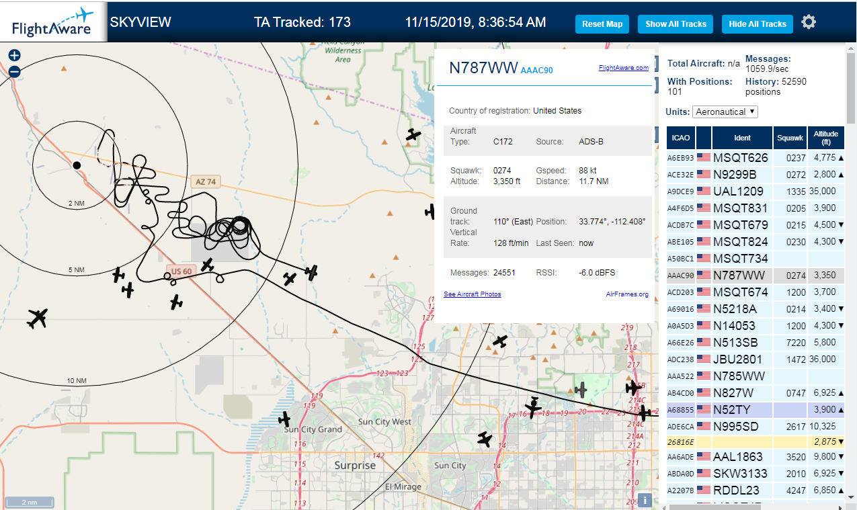Select the N5218A row
The image size is (857, 510).
click(x=756, y=309)
